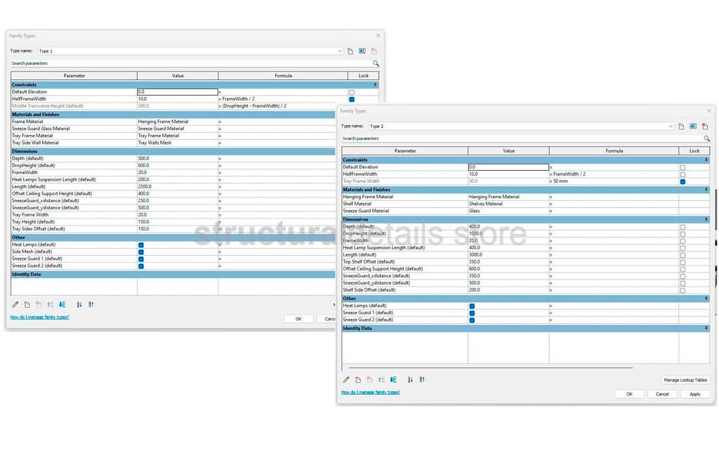
Task: Sort parameters ascending in Type 2 dialog
Action: click(x=410, y=380)
